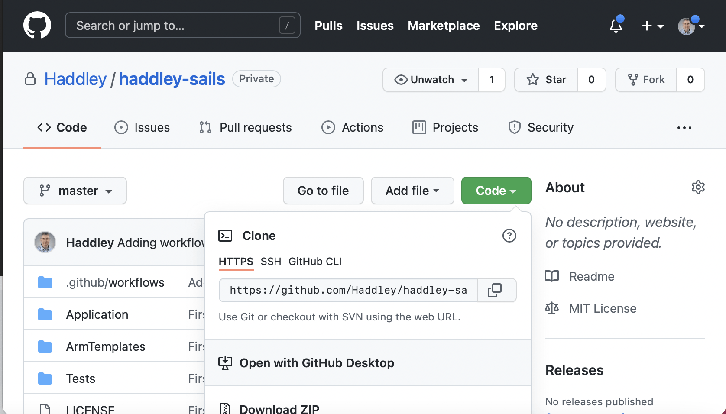Open the three-dot more tabs menu
Screen dimensions: 726x414
(684, 128)
